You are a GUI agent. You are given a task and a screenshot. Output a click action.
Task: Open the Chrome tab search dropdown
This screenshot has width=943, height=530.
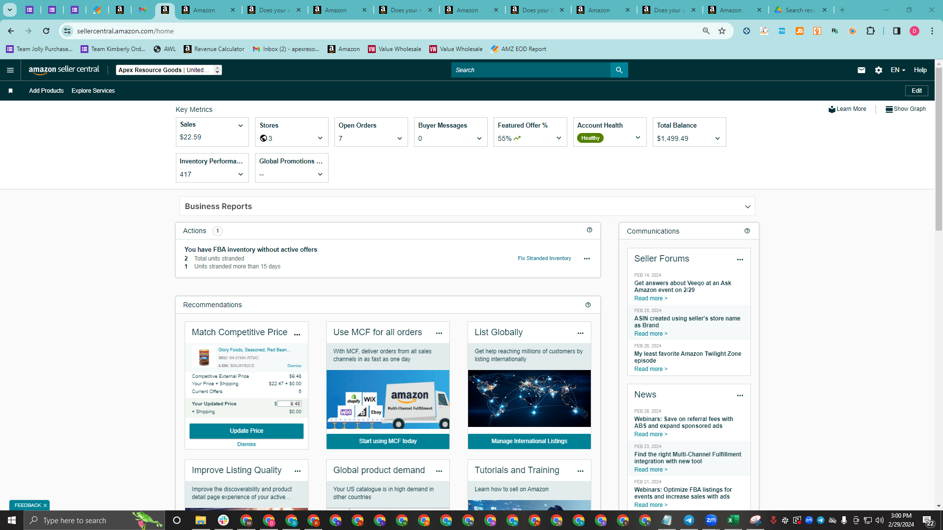pos(9,10)
